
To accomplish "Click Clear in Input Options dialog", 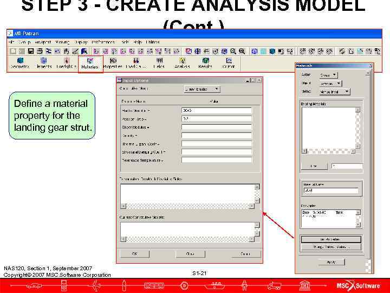I will pos(190,253).
